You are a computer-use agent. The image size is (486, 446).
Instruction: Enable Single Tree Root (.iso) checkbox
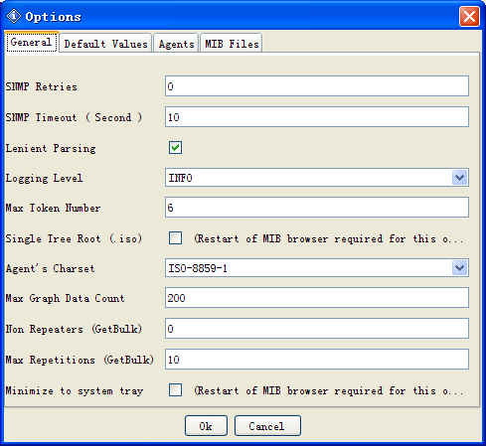coord(175,238)
